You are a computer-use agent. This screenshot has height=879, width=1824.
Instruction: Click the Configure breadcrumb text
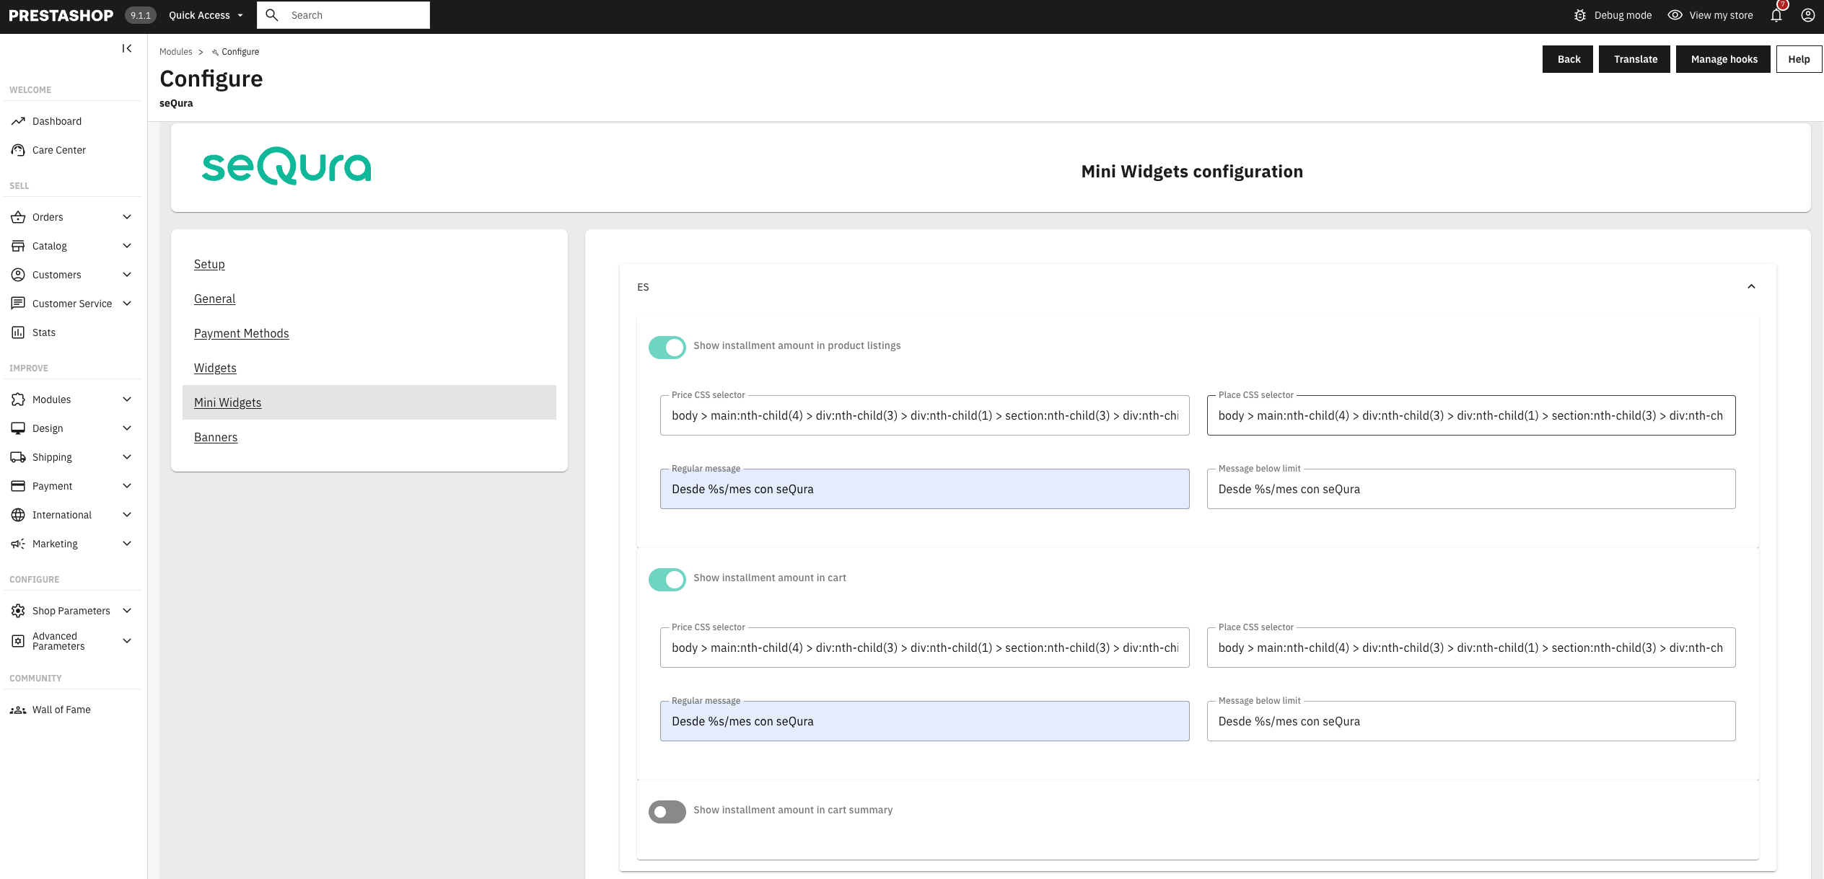point(240,52)
